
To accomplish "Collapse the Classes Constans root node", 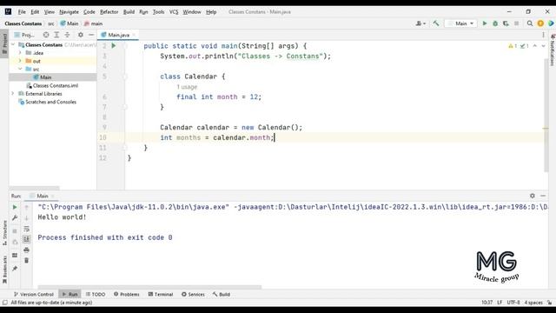I will 14,44.
